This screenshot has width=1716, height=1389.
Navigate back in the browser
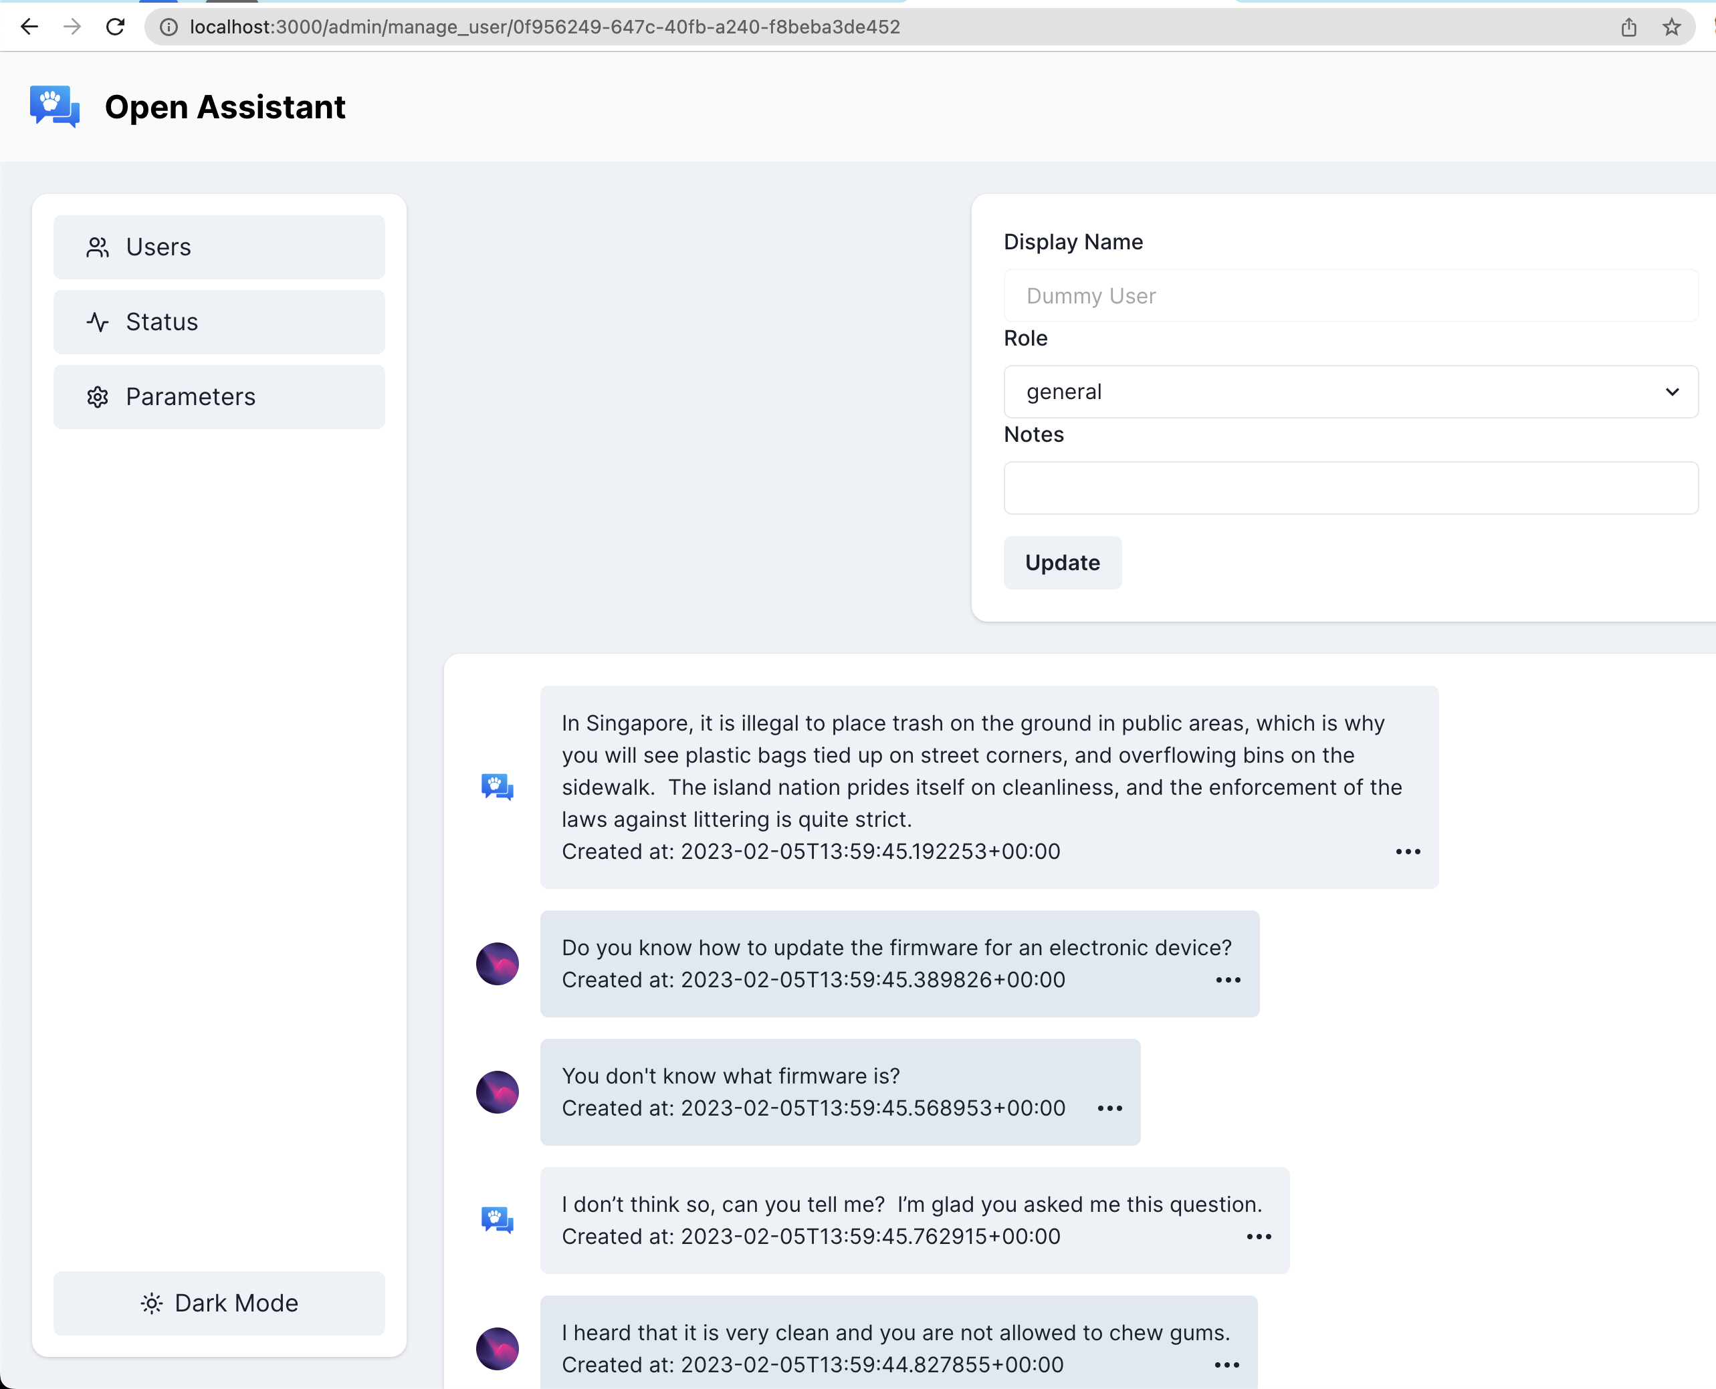click(29, 27)
